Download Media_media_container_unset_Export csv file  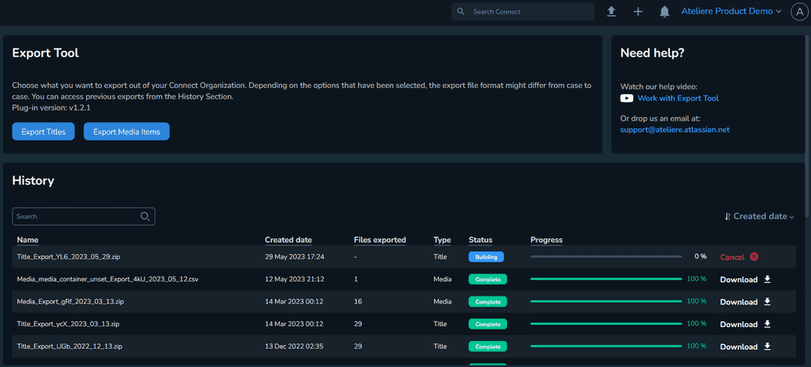745,279
